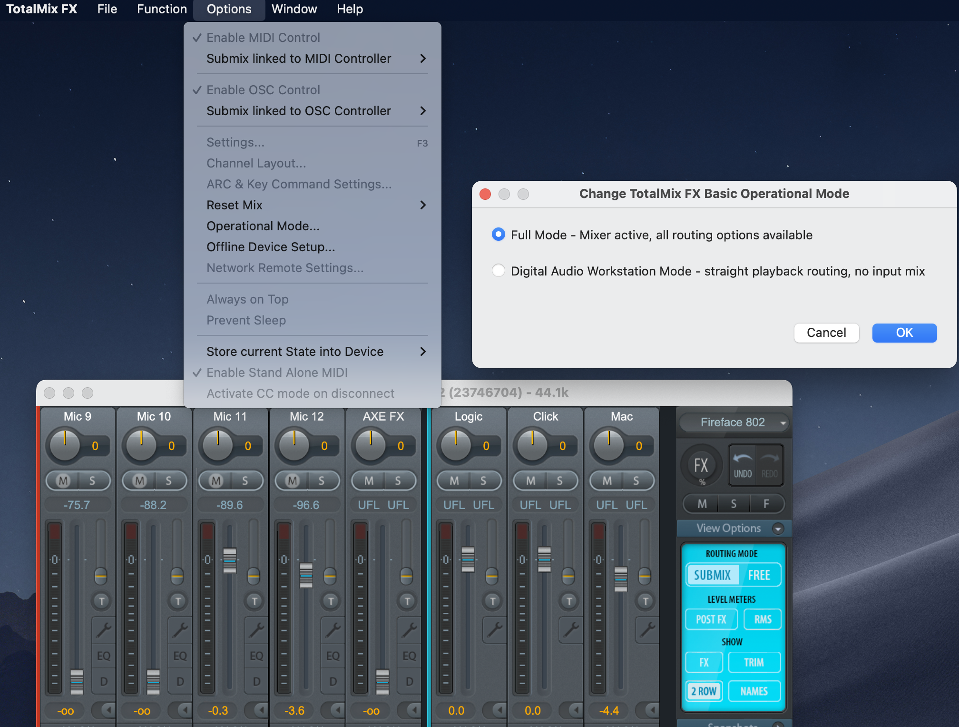Collapse the Logic channel width arrow

pos(494,710)
